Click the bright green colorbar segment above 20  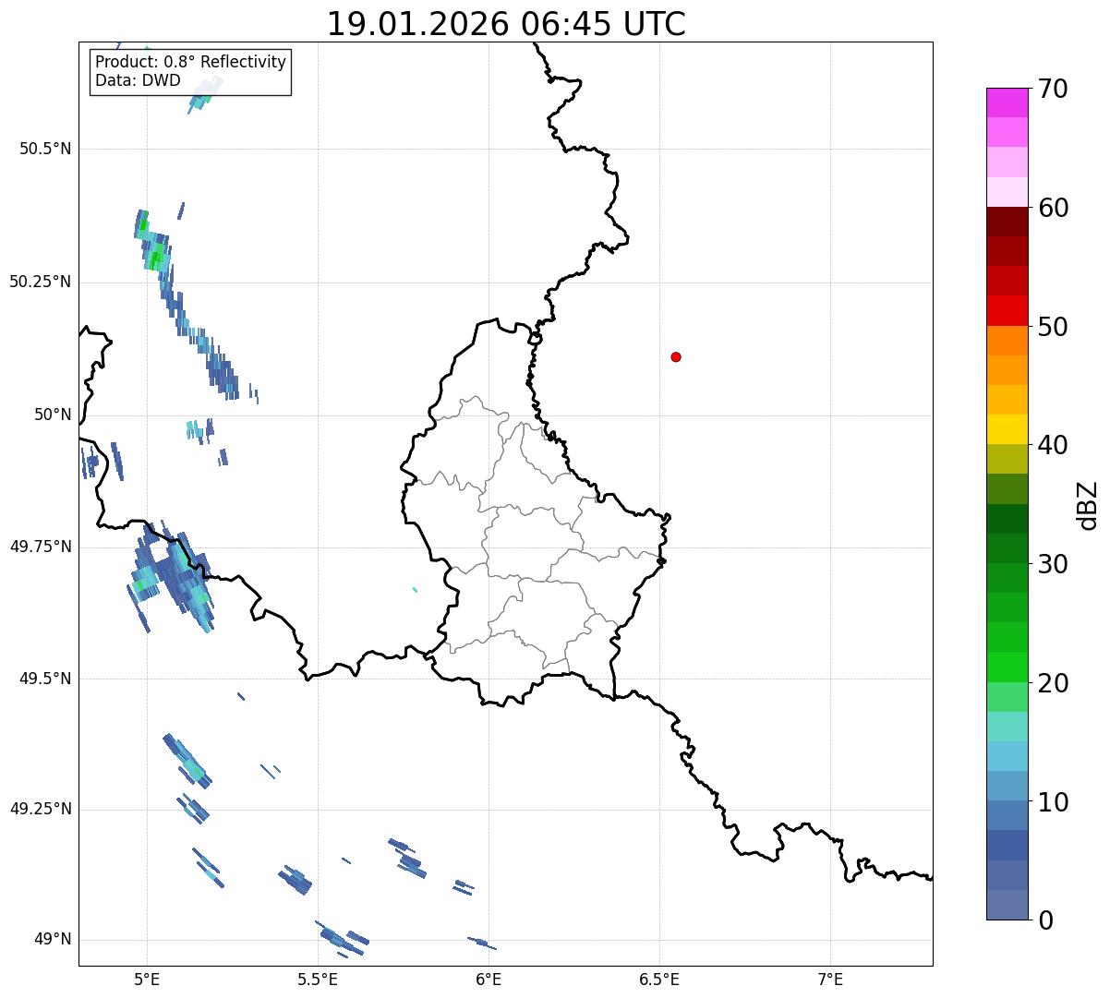1007,667
